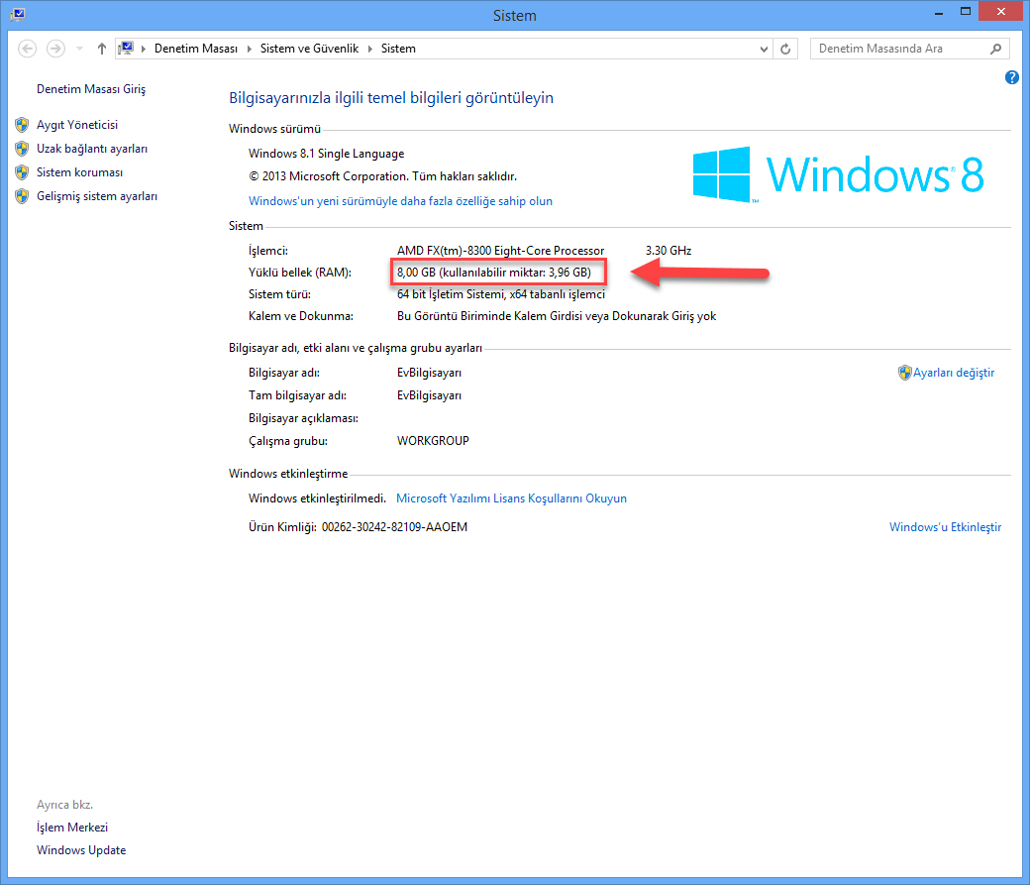Image resolution: width=1030 pixels, height=885 pixels.
Task: Open the recent locations dropdown arrow
Action: pyautogui.click(x=79, y=49)
